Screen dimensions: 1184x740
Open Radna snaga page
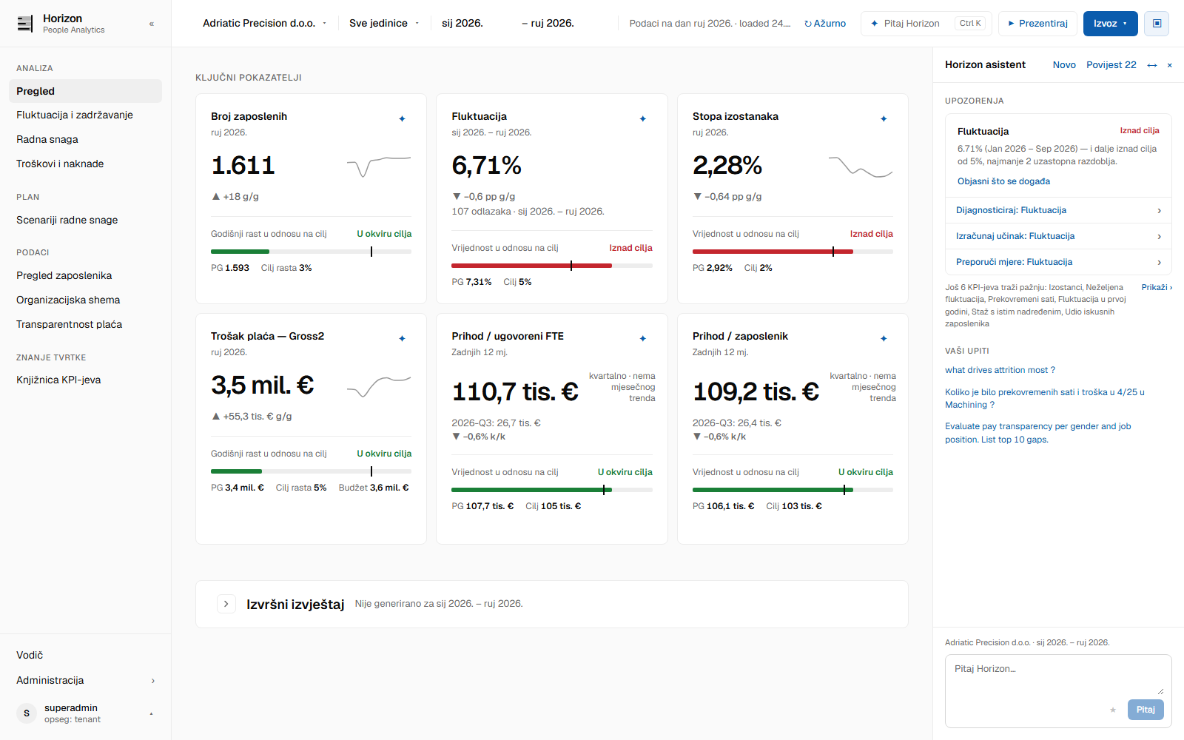86,139
